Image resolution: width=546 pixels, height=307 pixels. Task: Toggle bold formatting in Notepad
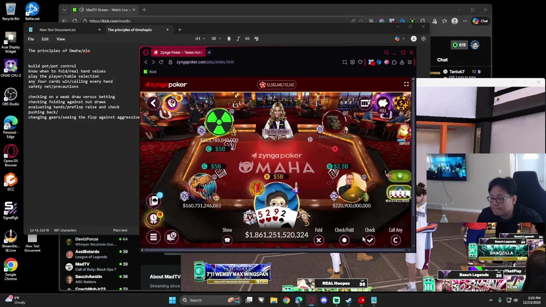(x=229, y=39)
